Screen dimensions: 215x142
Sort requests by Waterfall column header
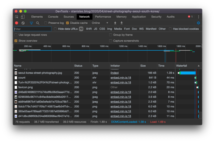pyautogui.click(x=186, y=66)
